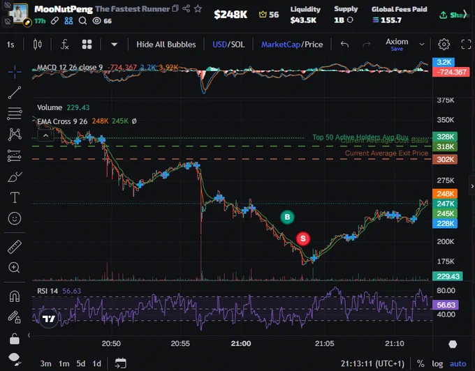Open the emoji icons tool
Viewport: 475px width, 371px height.
tap(15, 218)
